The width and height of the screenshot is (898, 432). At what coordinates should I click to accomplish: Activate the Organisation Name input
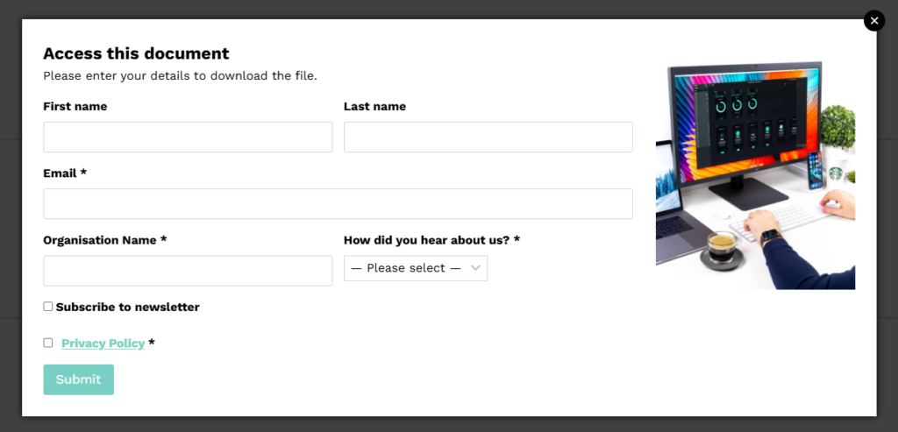(188, 271)
